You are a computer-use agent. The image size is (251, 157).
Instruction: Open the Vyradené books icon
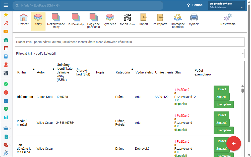[110, 20]
